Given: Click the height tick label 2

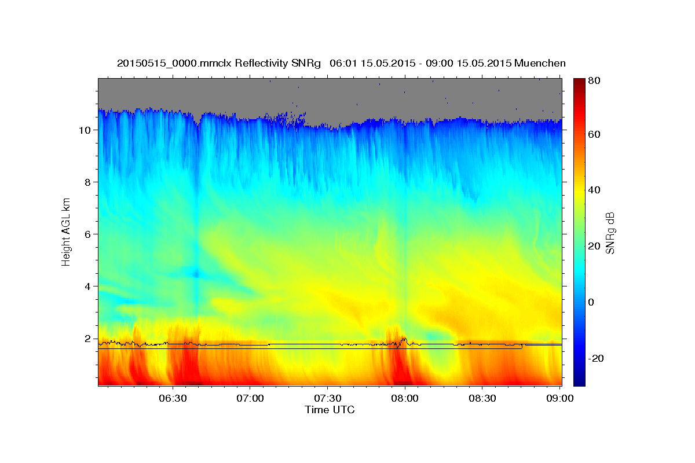Looking at the screenshot, I should (x=89, y=339).
